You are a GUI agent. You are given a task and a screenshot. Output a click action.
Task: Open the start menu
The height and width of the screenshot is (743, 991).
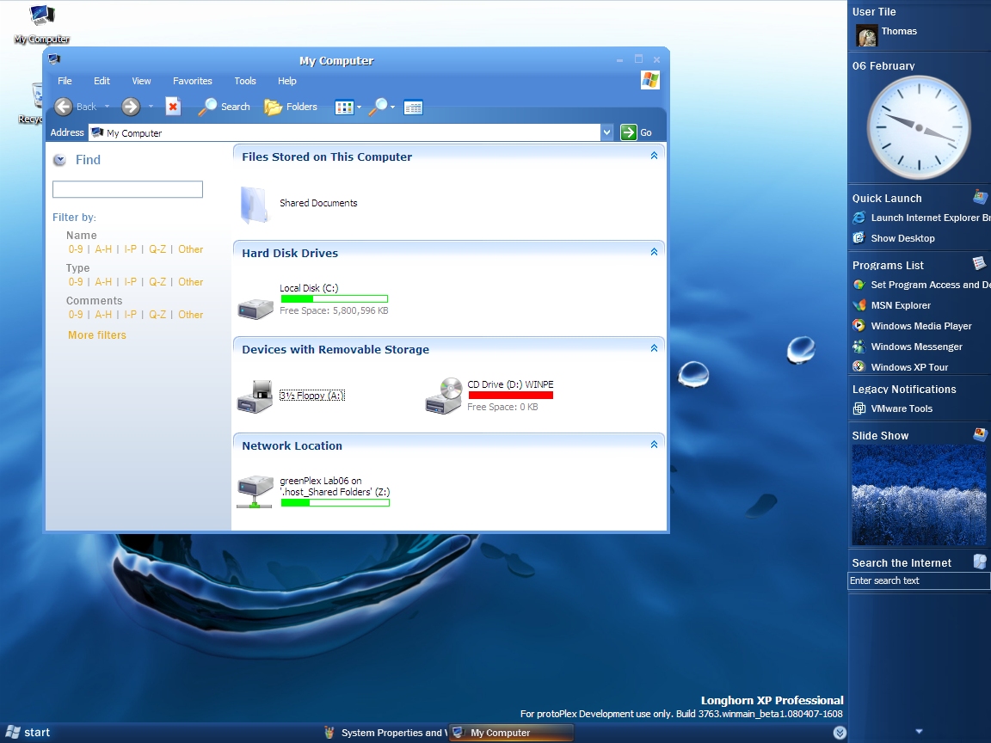[x=28, y=733]
